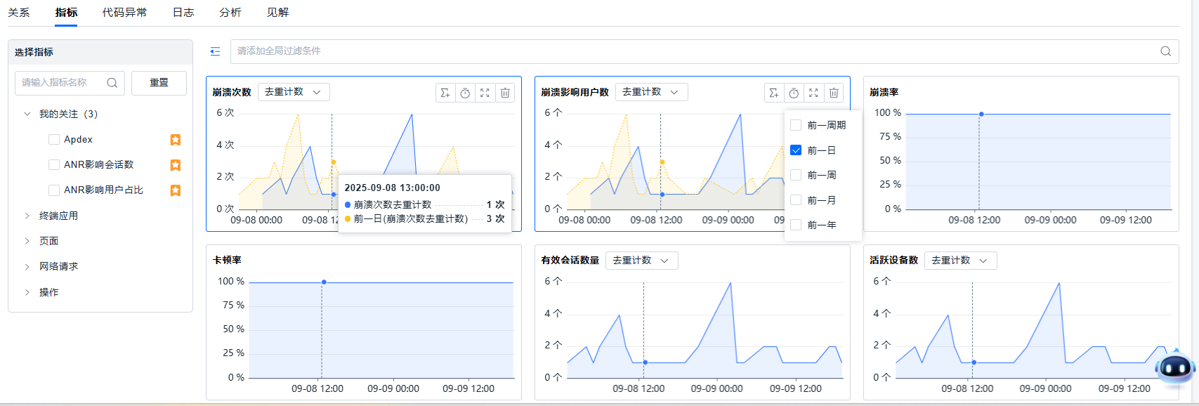Image resolution: width=1199 pixels, height=406 pixels.
Task: Expand the 终端应用 tree group
Action: click(27, 216)
